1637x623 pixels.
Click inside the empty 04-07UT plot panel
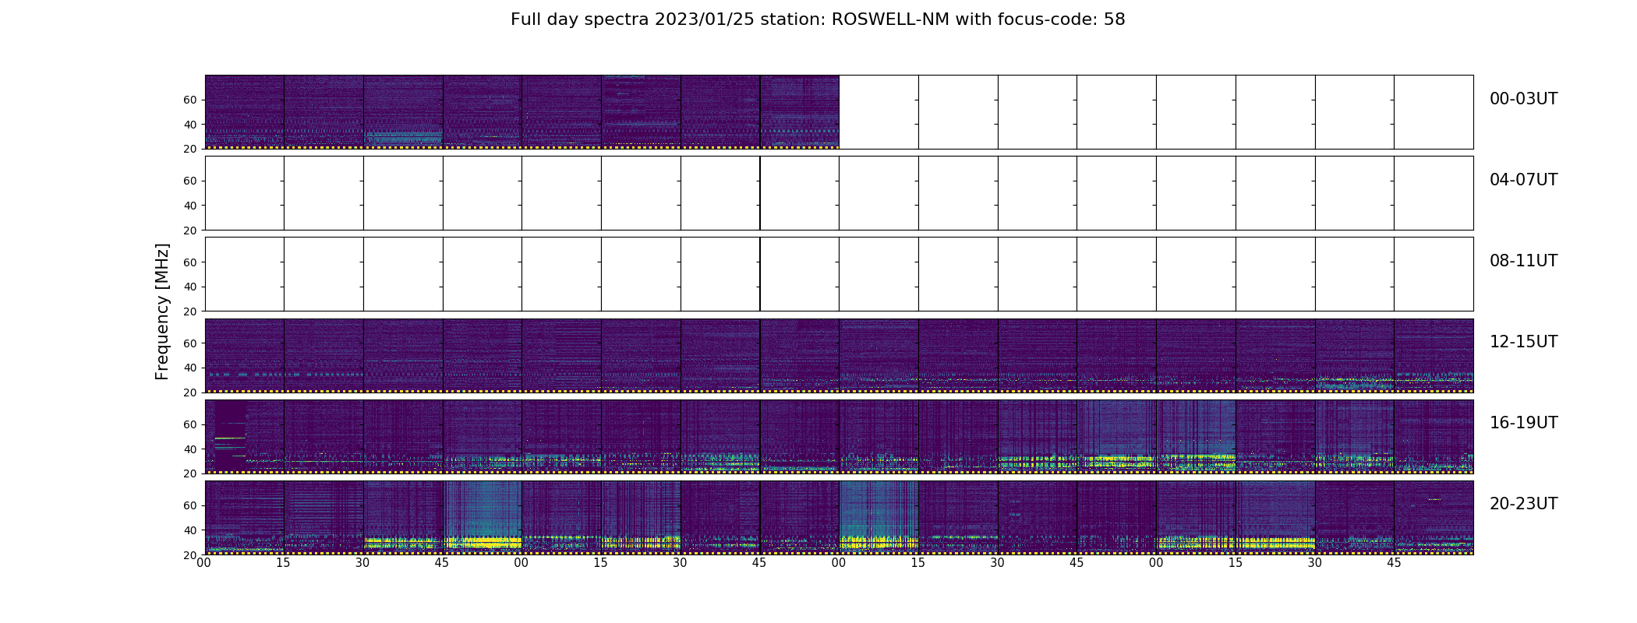[839, 193]
